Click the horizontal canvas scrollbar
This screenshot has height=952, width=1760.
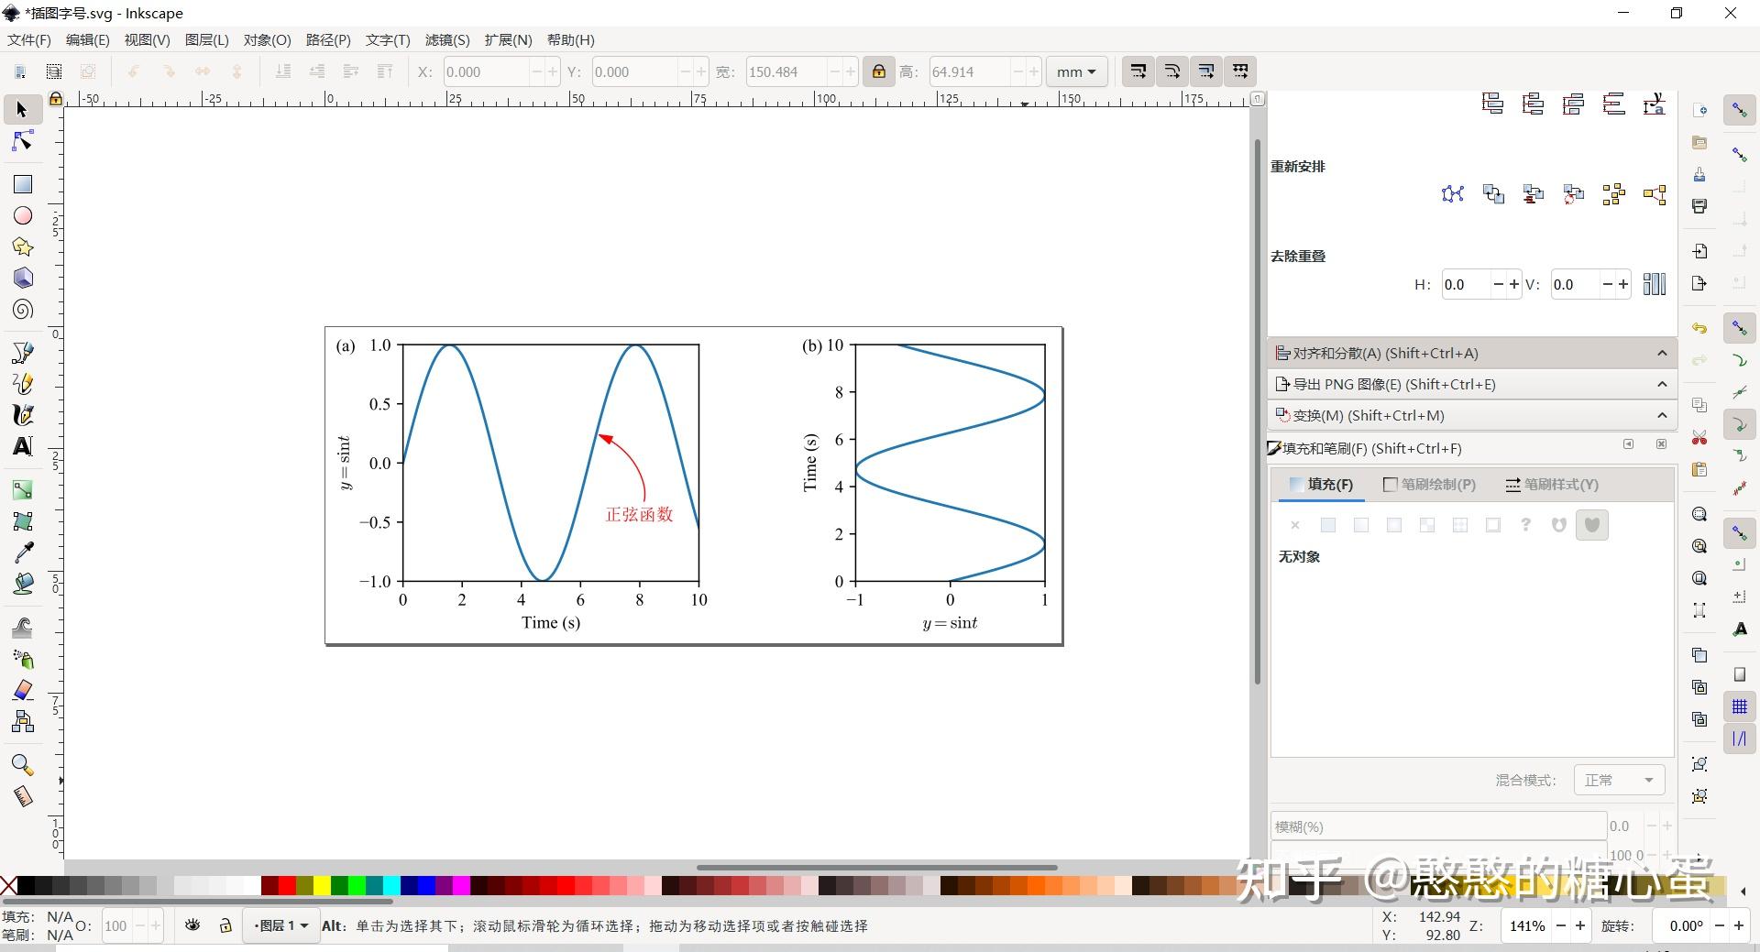[x=875, y=867]
